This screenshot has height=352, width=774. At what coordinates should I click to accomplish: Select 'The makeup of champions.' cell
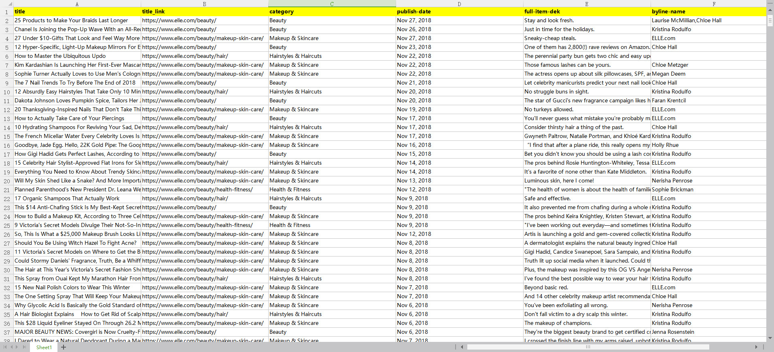click(x=587, y=323)
